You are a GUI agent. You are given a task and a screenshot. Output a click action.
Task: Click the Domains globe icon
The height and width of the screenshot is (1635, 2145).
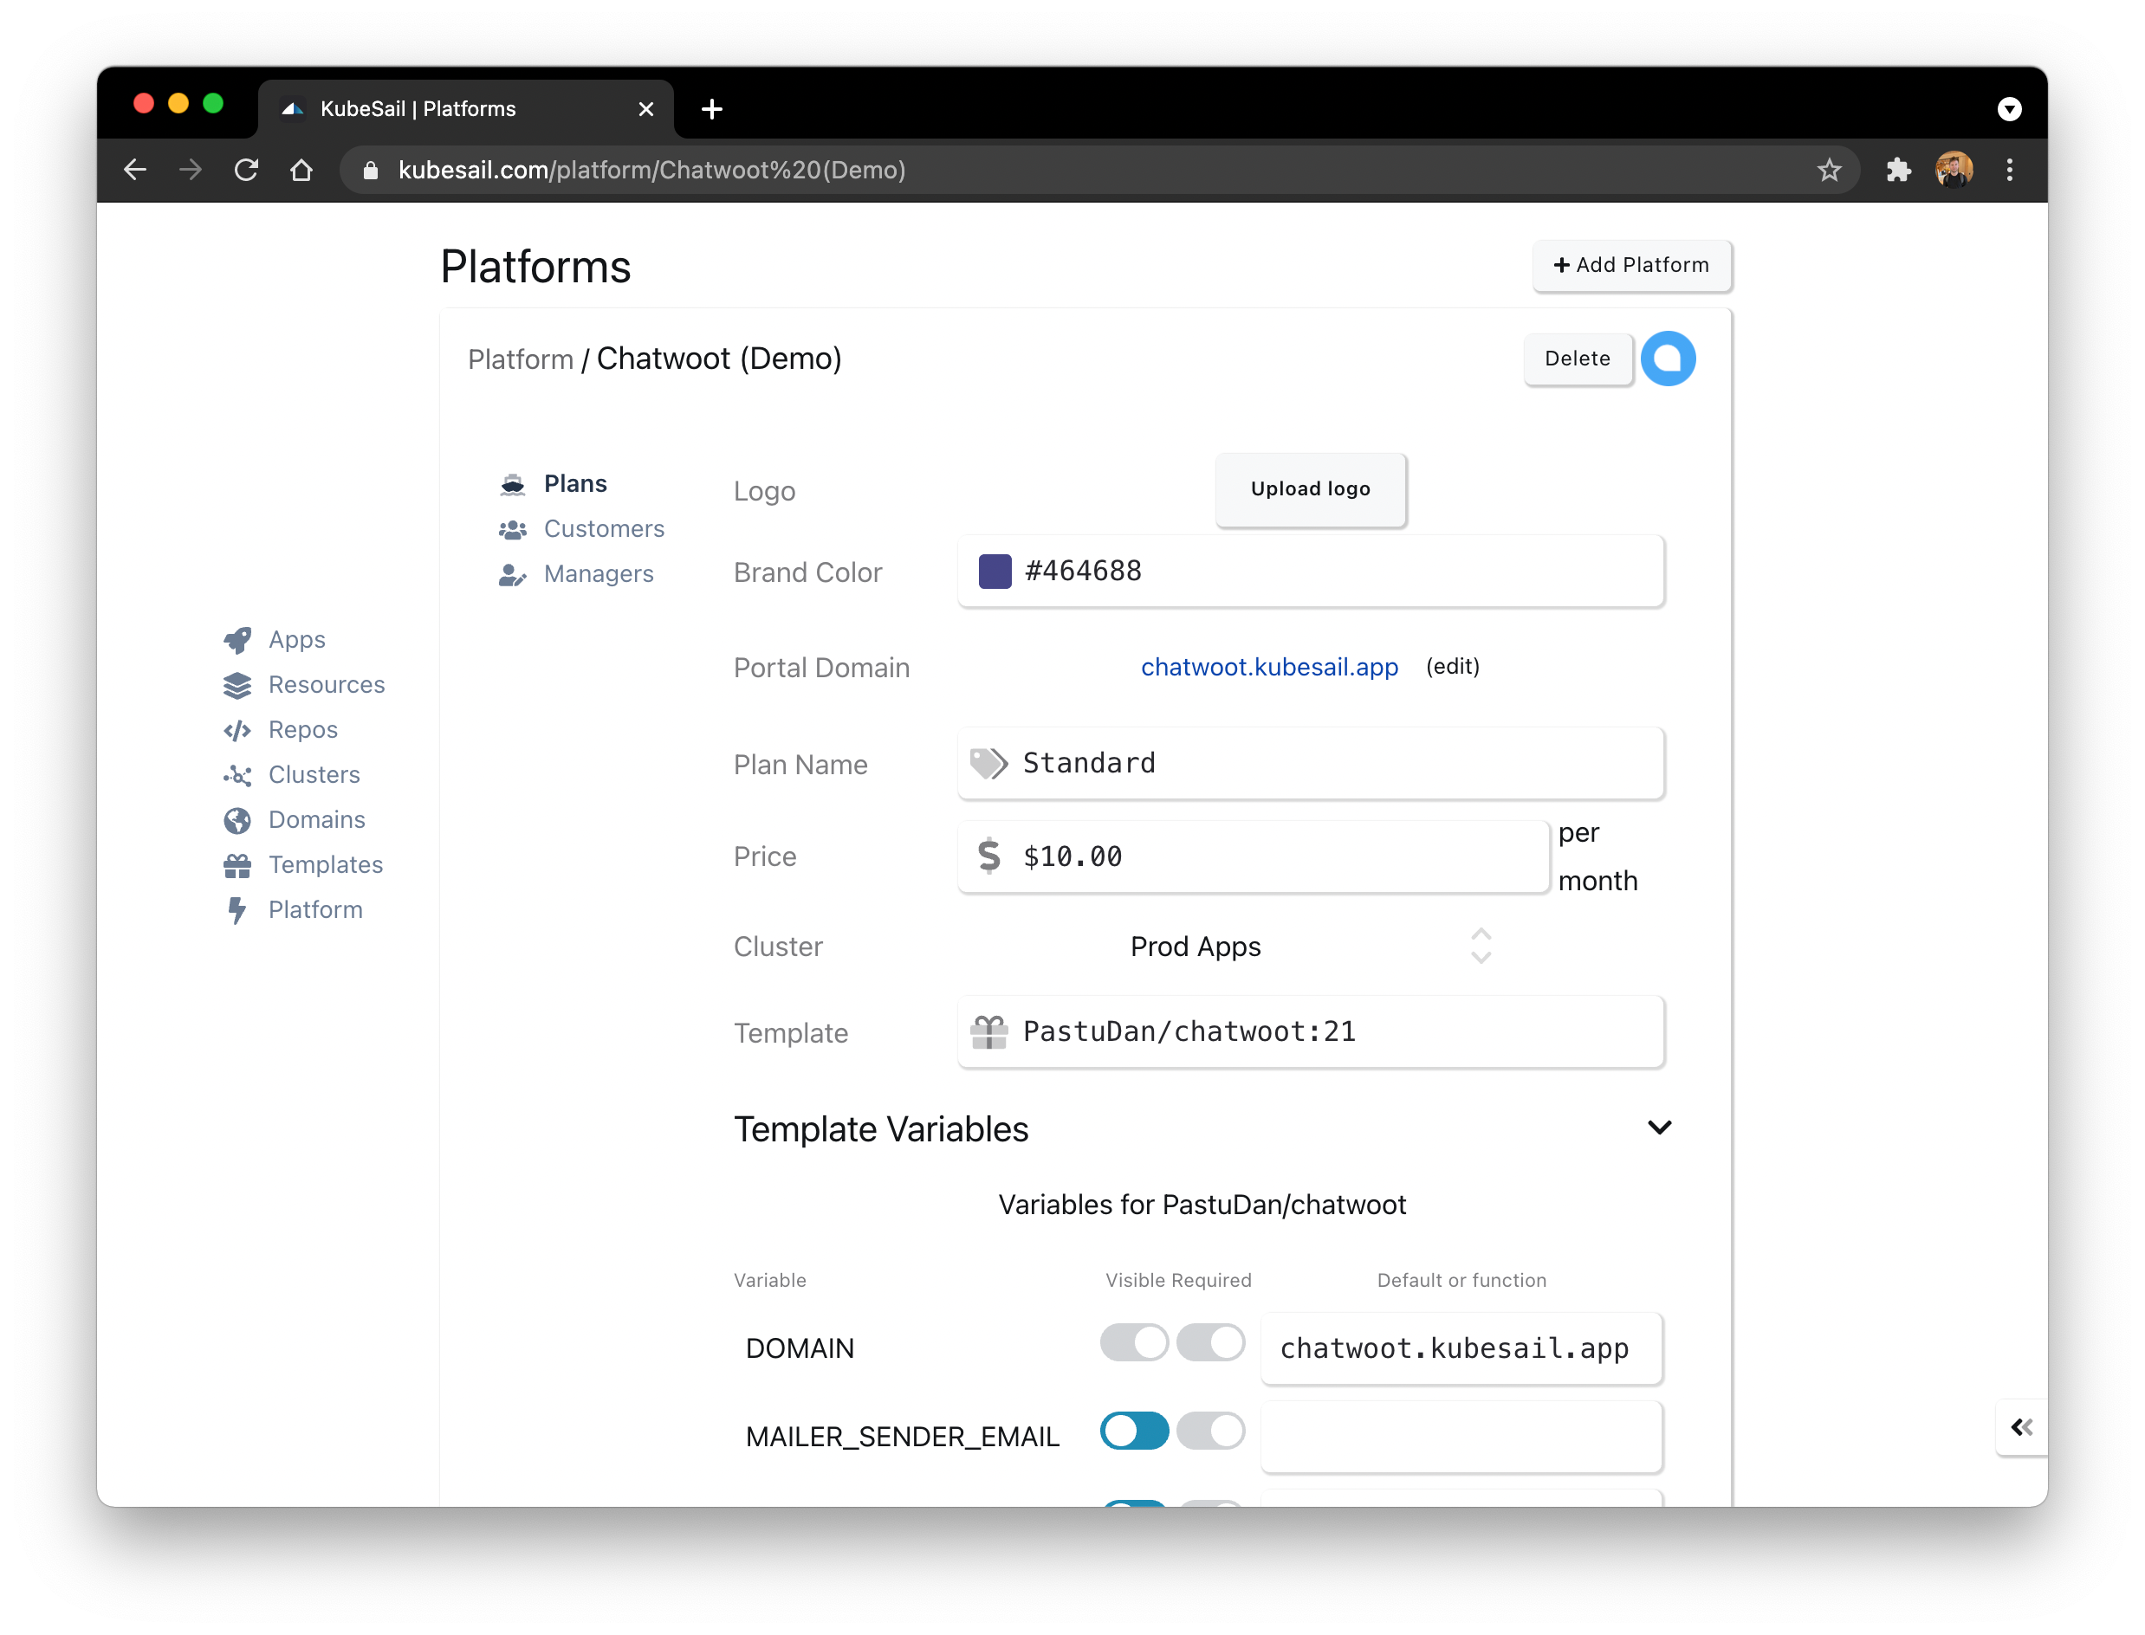tap(237, 820)
